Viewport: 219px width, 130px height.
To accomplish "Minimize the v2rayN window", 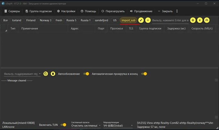I will [198, 3].
